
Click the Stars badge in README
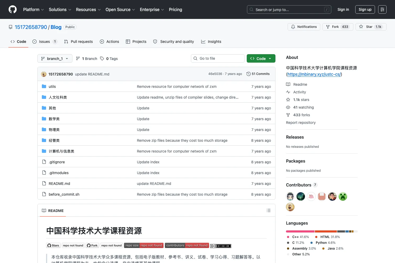(53, 245)
